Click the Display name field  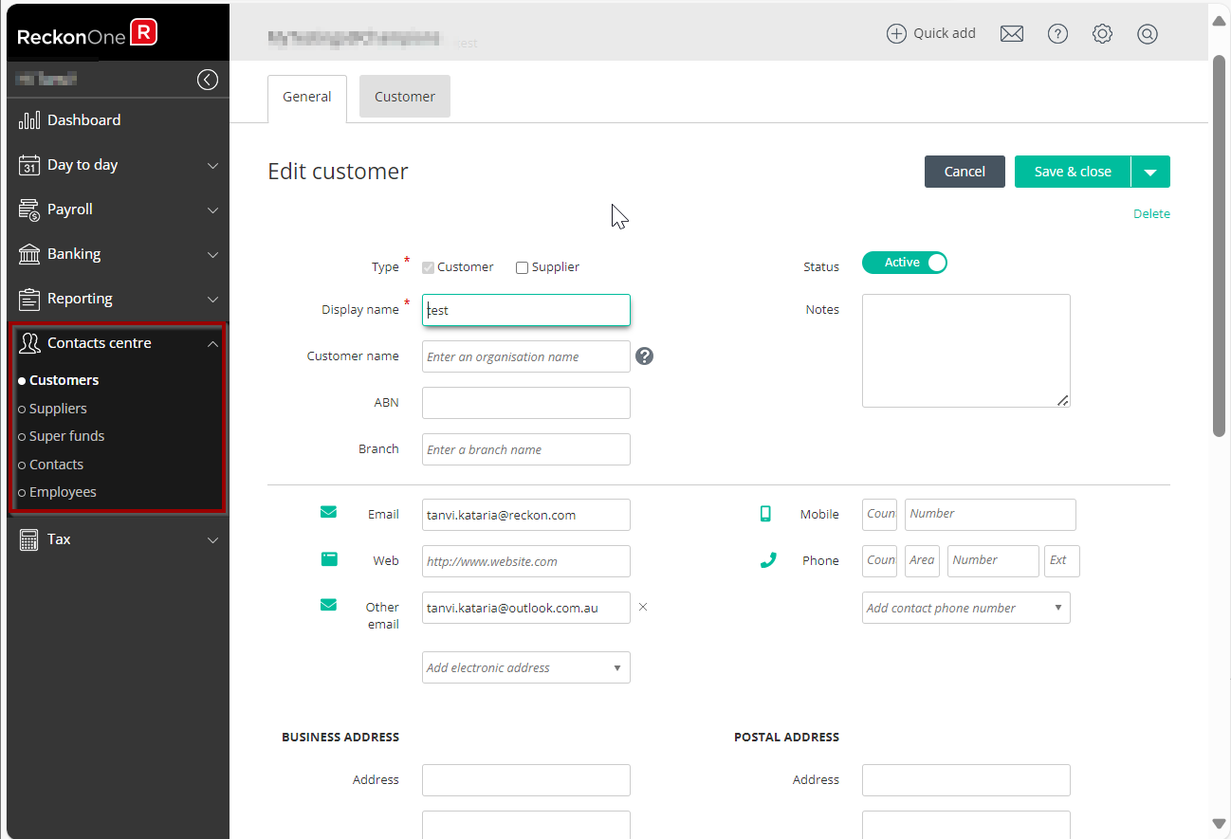526,310
